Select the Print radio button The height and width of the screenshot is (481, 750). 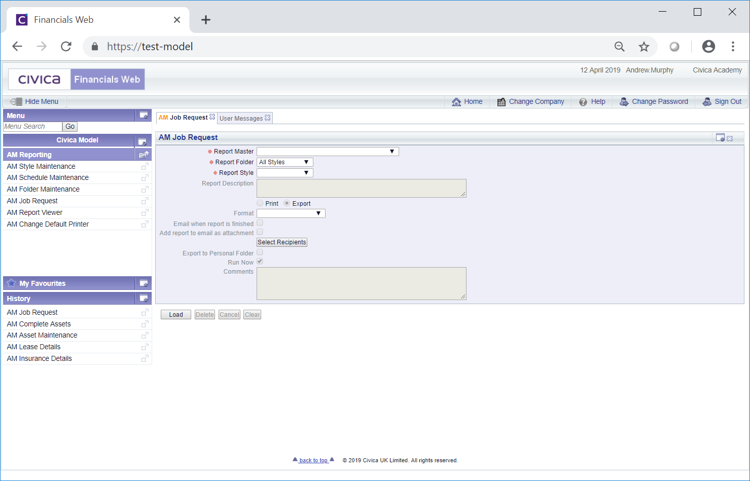pos(260,203)
